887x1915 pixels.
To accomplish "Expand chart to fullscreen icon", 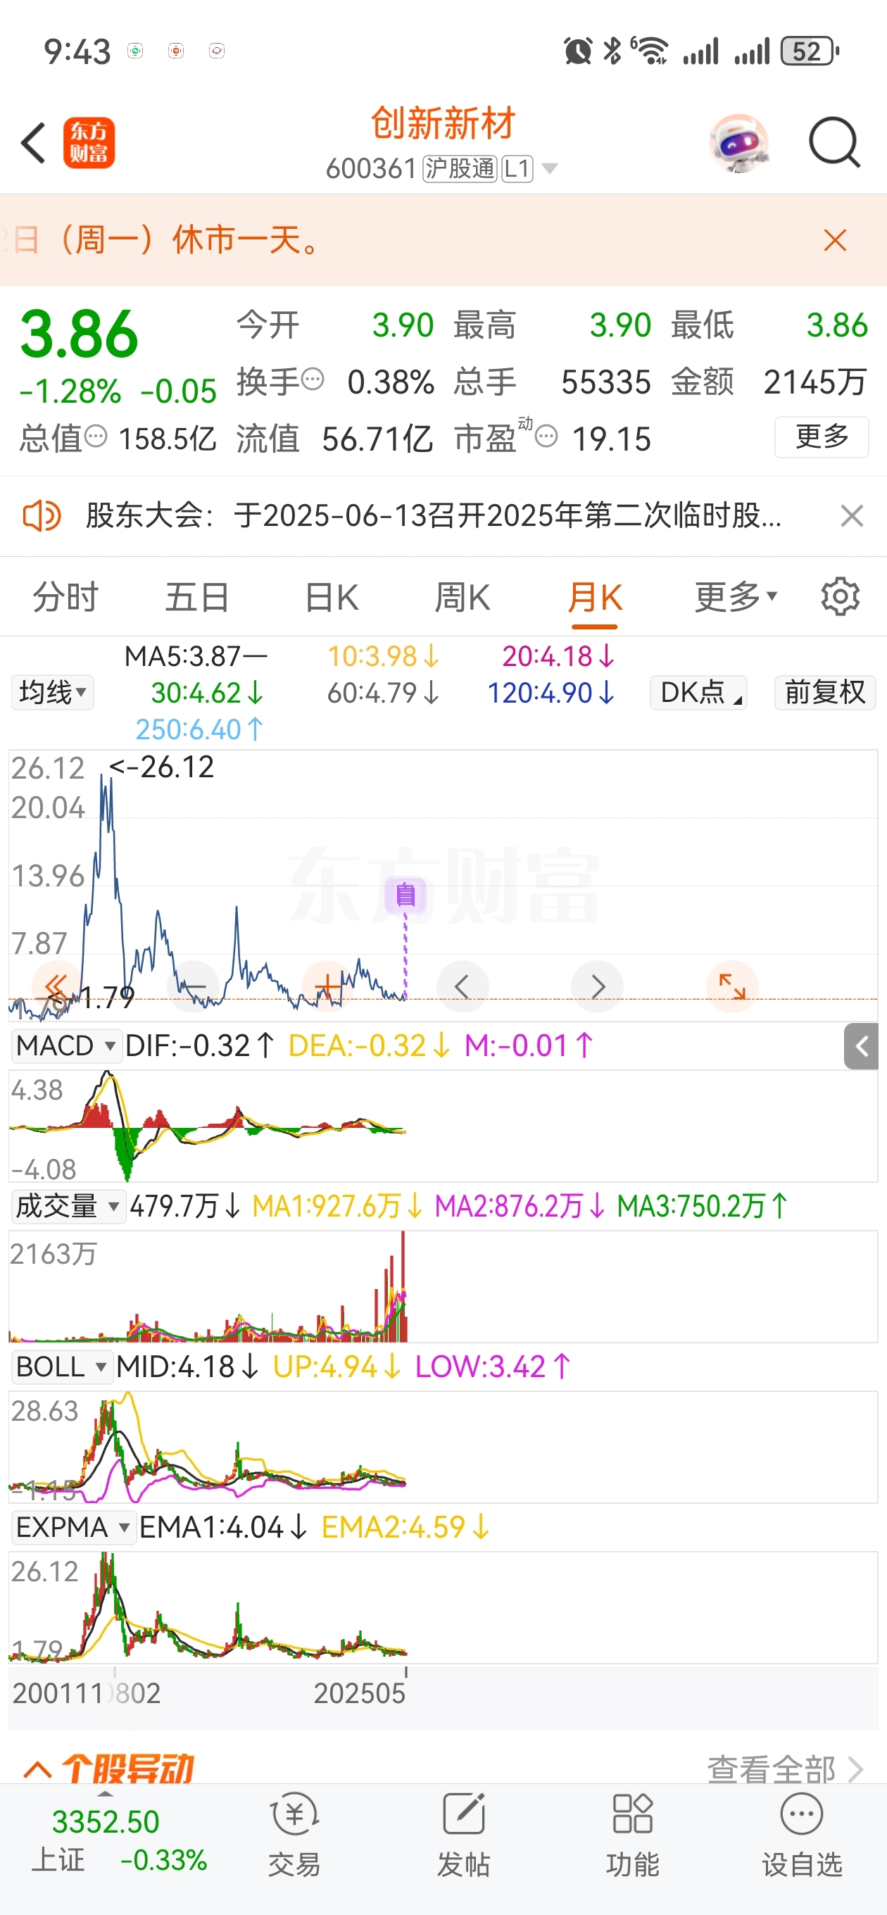I will (x=731, y=986).
